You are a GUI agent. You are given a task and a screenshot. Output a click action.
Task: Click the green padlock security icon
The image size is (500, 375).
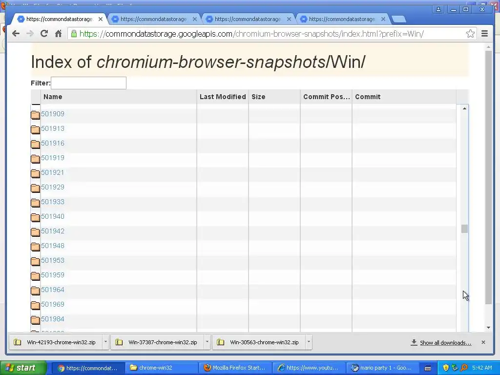pos(74,34)
